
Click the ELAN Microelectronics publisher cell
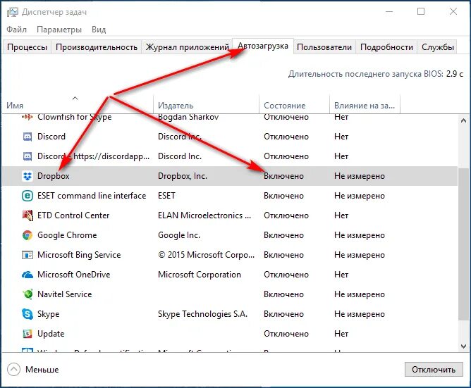coord(204,215)
